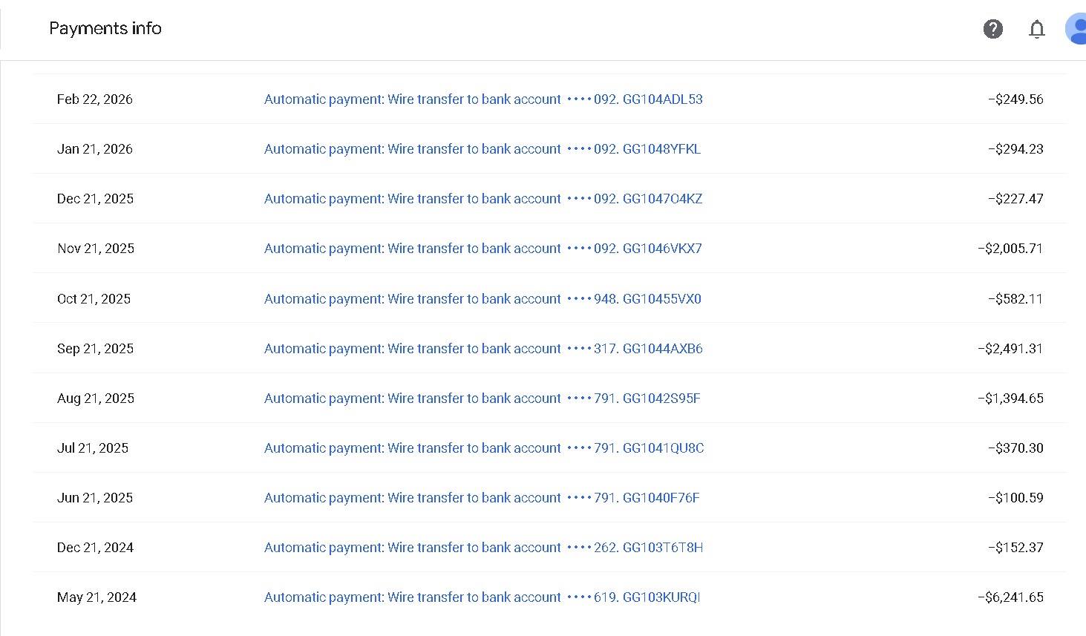Click the -$2,005.71 amount

[x=1010, y=249]
